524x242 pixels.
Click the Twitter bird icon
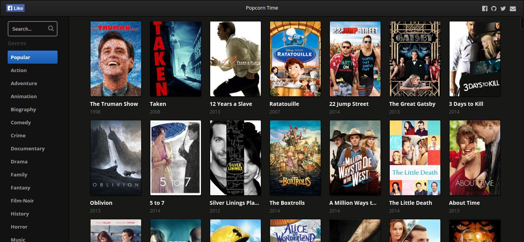click(503, 8)
